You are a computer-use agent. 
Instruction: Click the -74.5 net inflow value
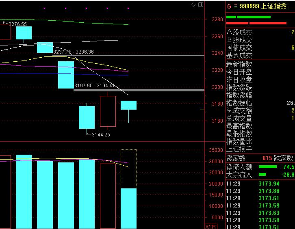288,167
